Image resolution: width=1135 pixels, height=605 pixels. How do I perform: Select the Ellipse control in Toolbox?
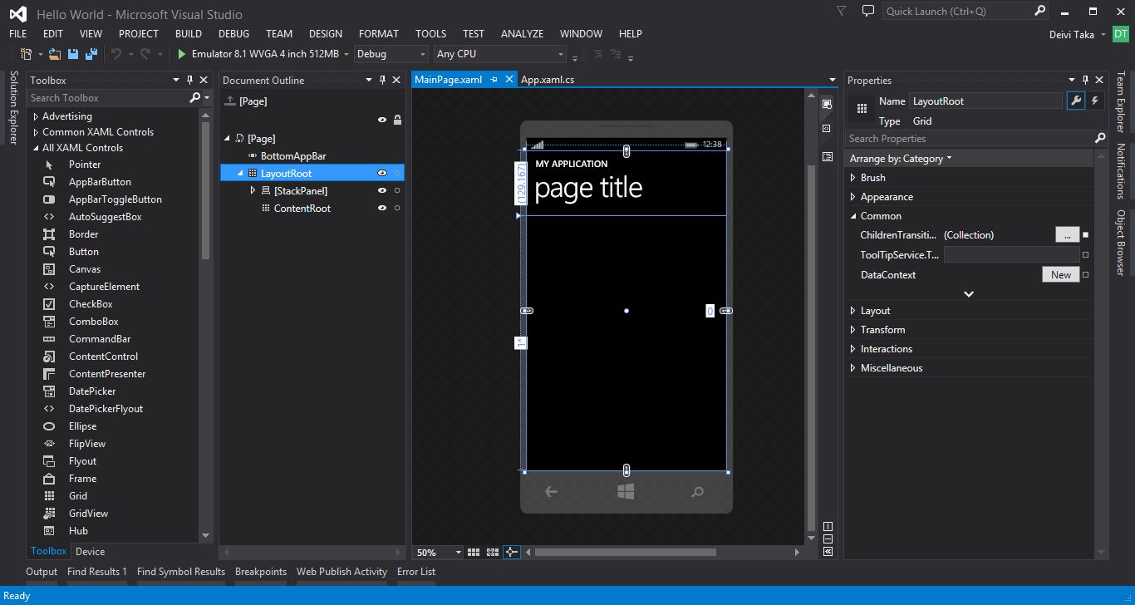click(82, 426)
